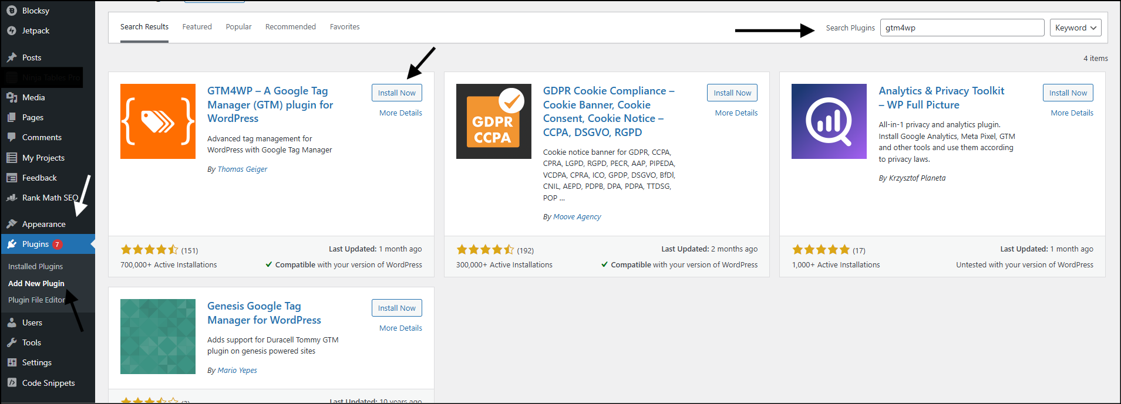Click the Plugins plug icon
Image resolution: width=1121 pixels, height=404 pixels.
point(12,244)
